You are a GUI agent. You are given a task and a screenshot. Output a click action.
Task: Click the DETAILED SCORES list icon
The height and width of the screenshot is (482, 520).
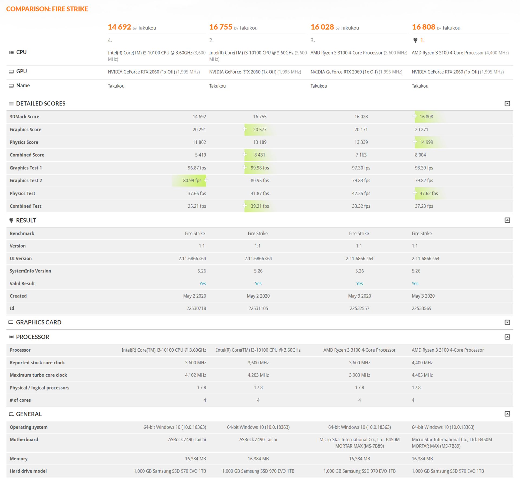11,103
